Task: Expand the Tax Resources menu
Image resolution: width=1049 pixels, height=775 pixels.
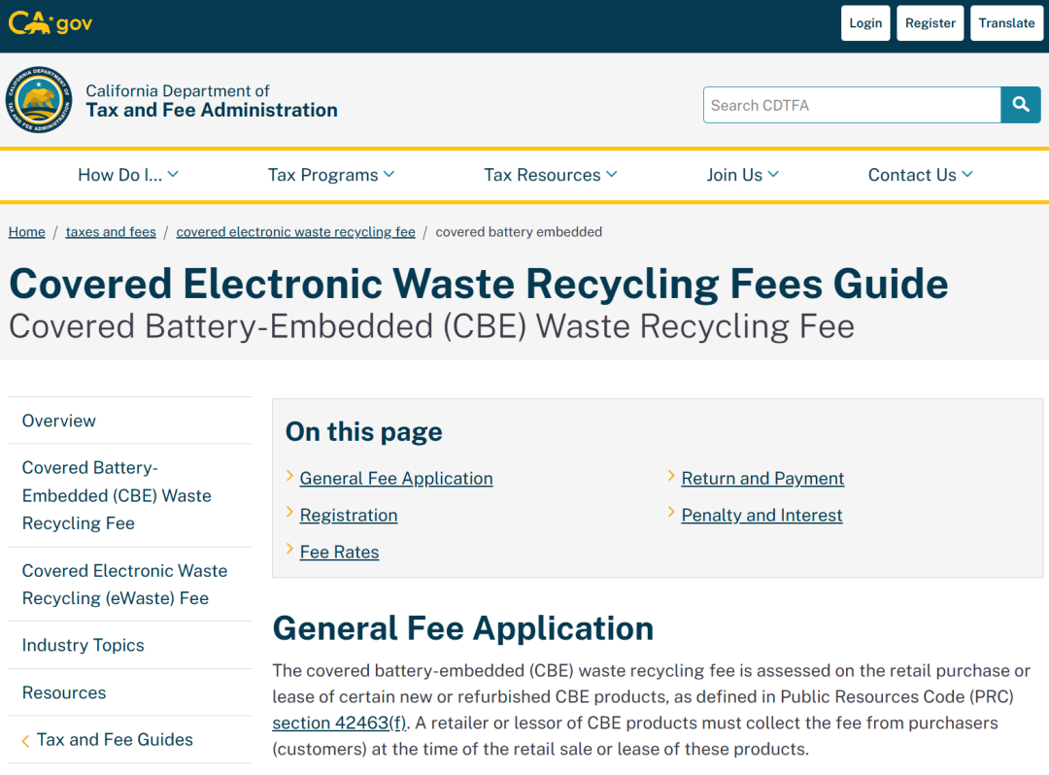Action: coord(551,175)
